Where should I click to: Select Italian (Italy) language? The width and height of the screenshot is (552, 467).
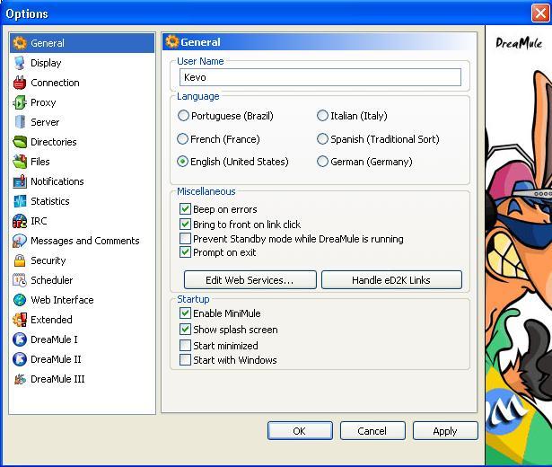322,116
